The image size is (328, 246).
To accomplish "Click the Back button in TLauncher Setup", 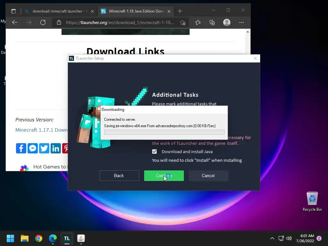I will (x=119, y=176).
